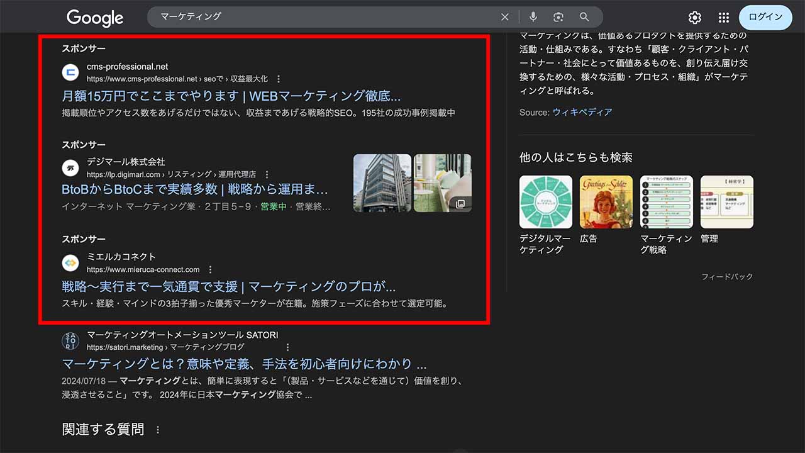Click https://www.mieruca-connect.com URL text
This screenshot has height=453, width=805.
tap(143, 269)
